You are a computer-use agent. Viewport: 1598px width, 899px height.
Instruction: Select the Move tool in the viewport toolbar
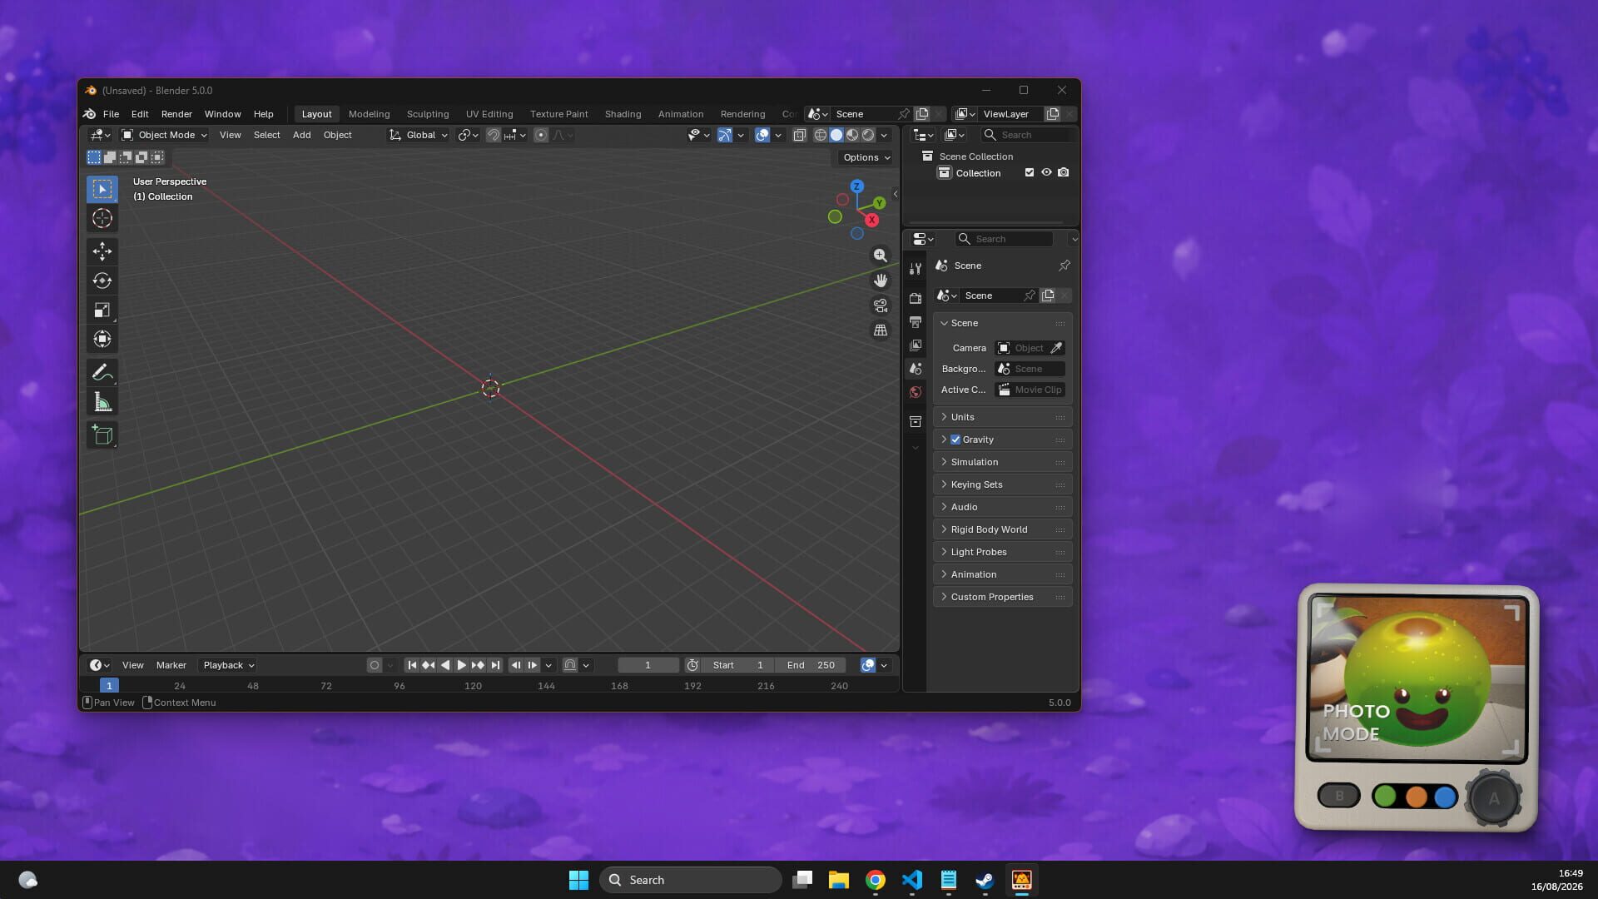[102, 251]
